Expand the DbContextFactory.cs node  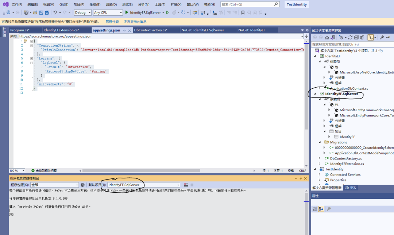point(320,158)
